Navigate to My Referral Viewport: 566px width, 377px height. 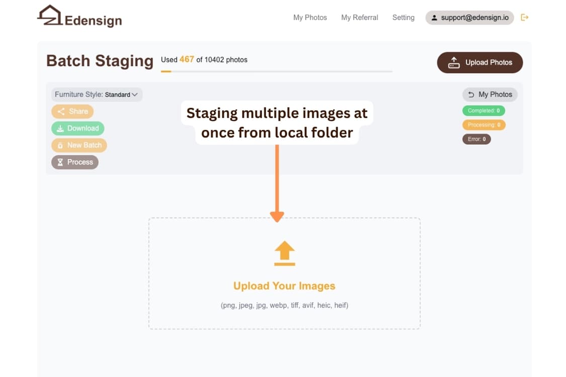pyautogui.click(x=359, y=17)
